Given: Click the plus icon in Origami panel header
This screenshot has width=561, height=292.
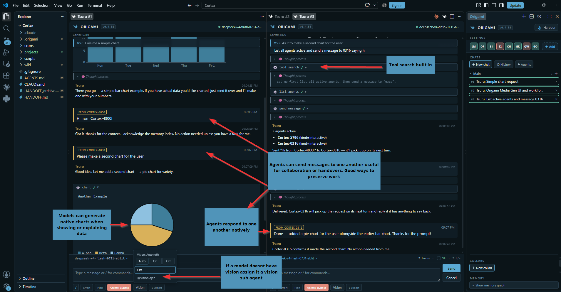Looking at the screenshot, I should click(524, 16).
